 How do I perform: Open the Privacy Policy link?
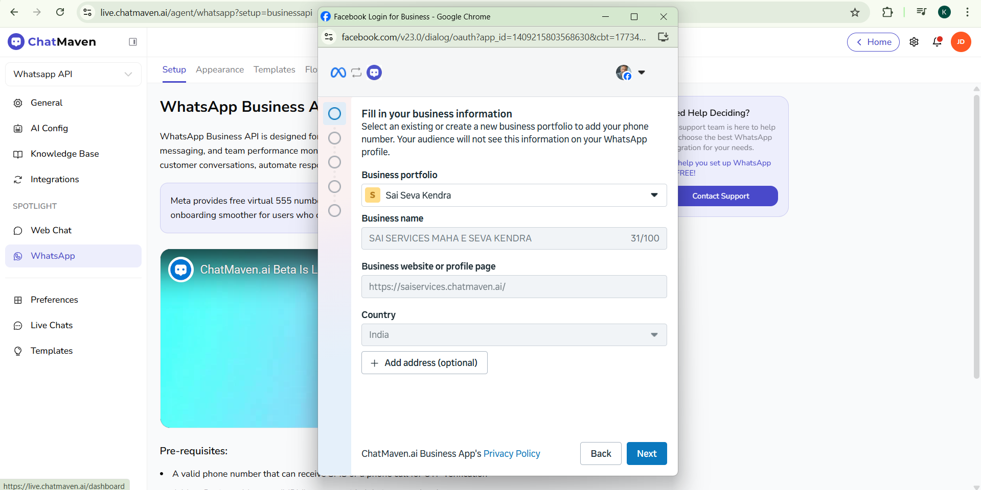pos(511,454)
